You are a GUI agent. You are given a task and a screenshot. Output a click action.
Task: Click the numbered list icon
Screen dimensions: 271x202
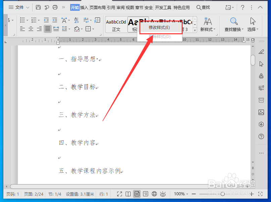34,20
